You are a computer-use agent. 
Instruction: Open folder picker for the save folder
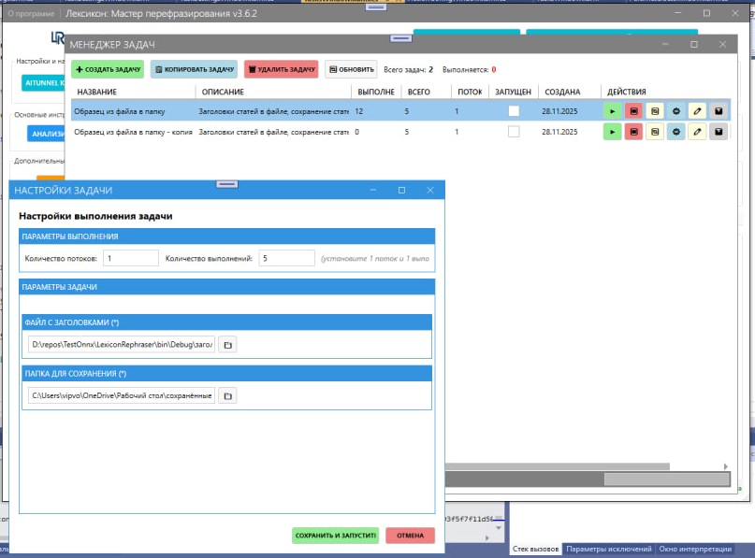[x=226, y=396]
